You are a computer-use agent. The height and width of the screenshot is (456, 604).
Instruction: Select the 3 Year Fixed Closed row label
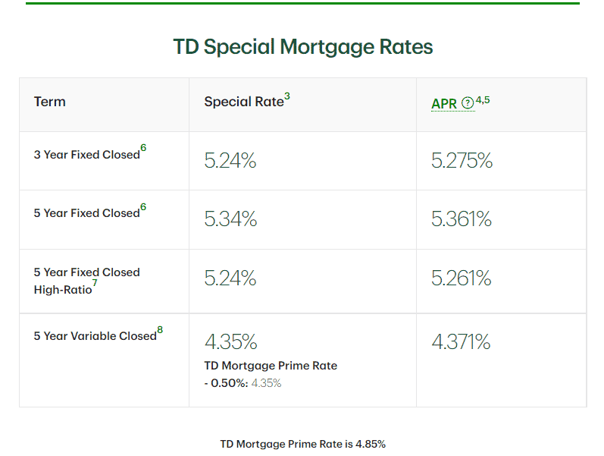coord(86,155)
